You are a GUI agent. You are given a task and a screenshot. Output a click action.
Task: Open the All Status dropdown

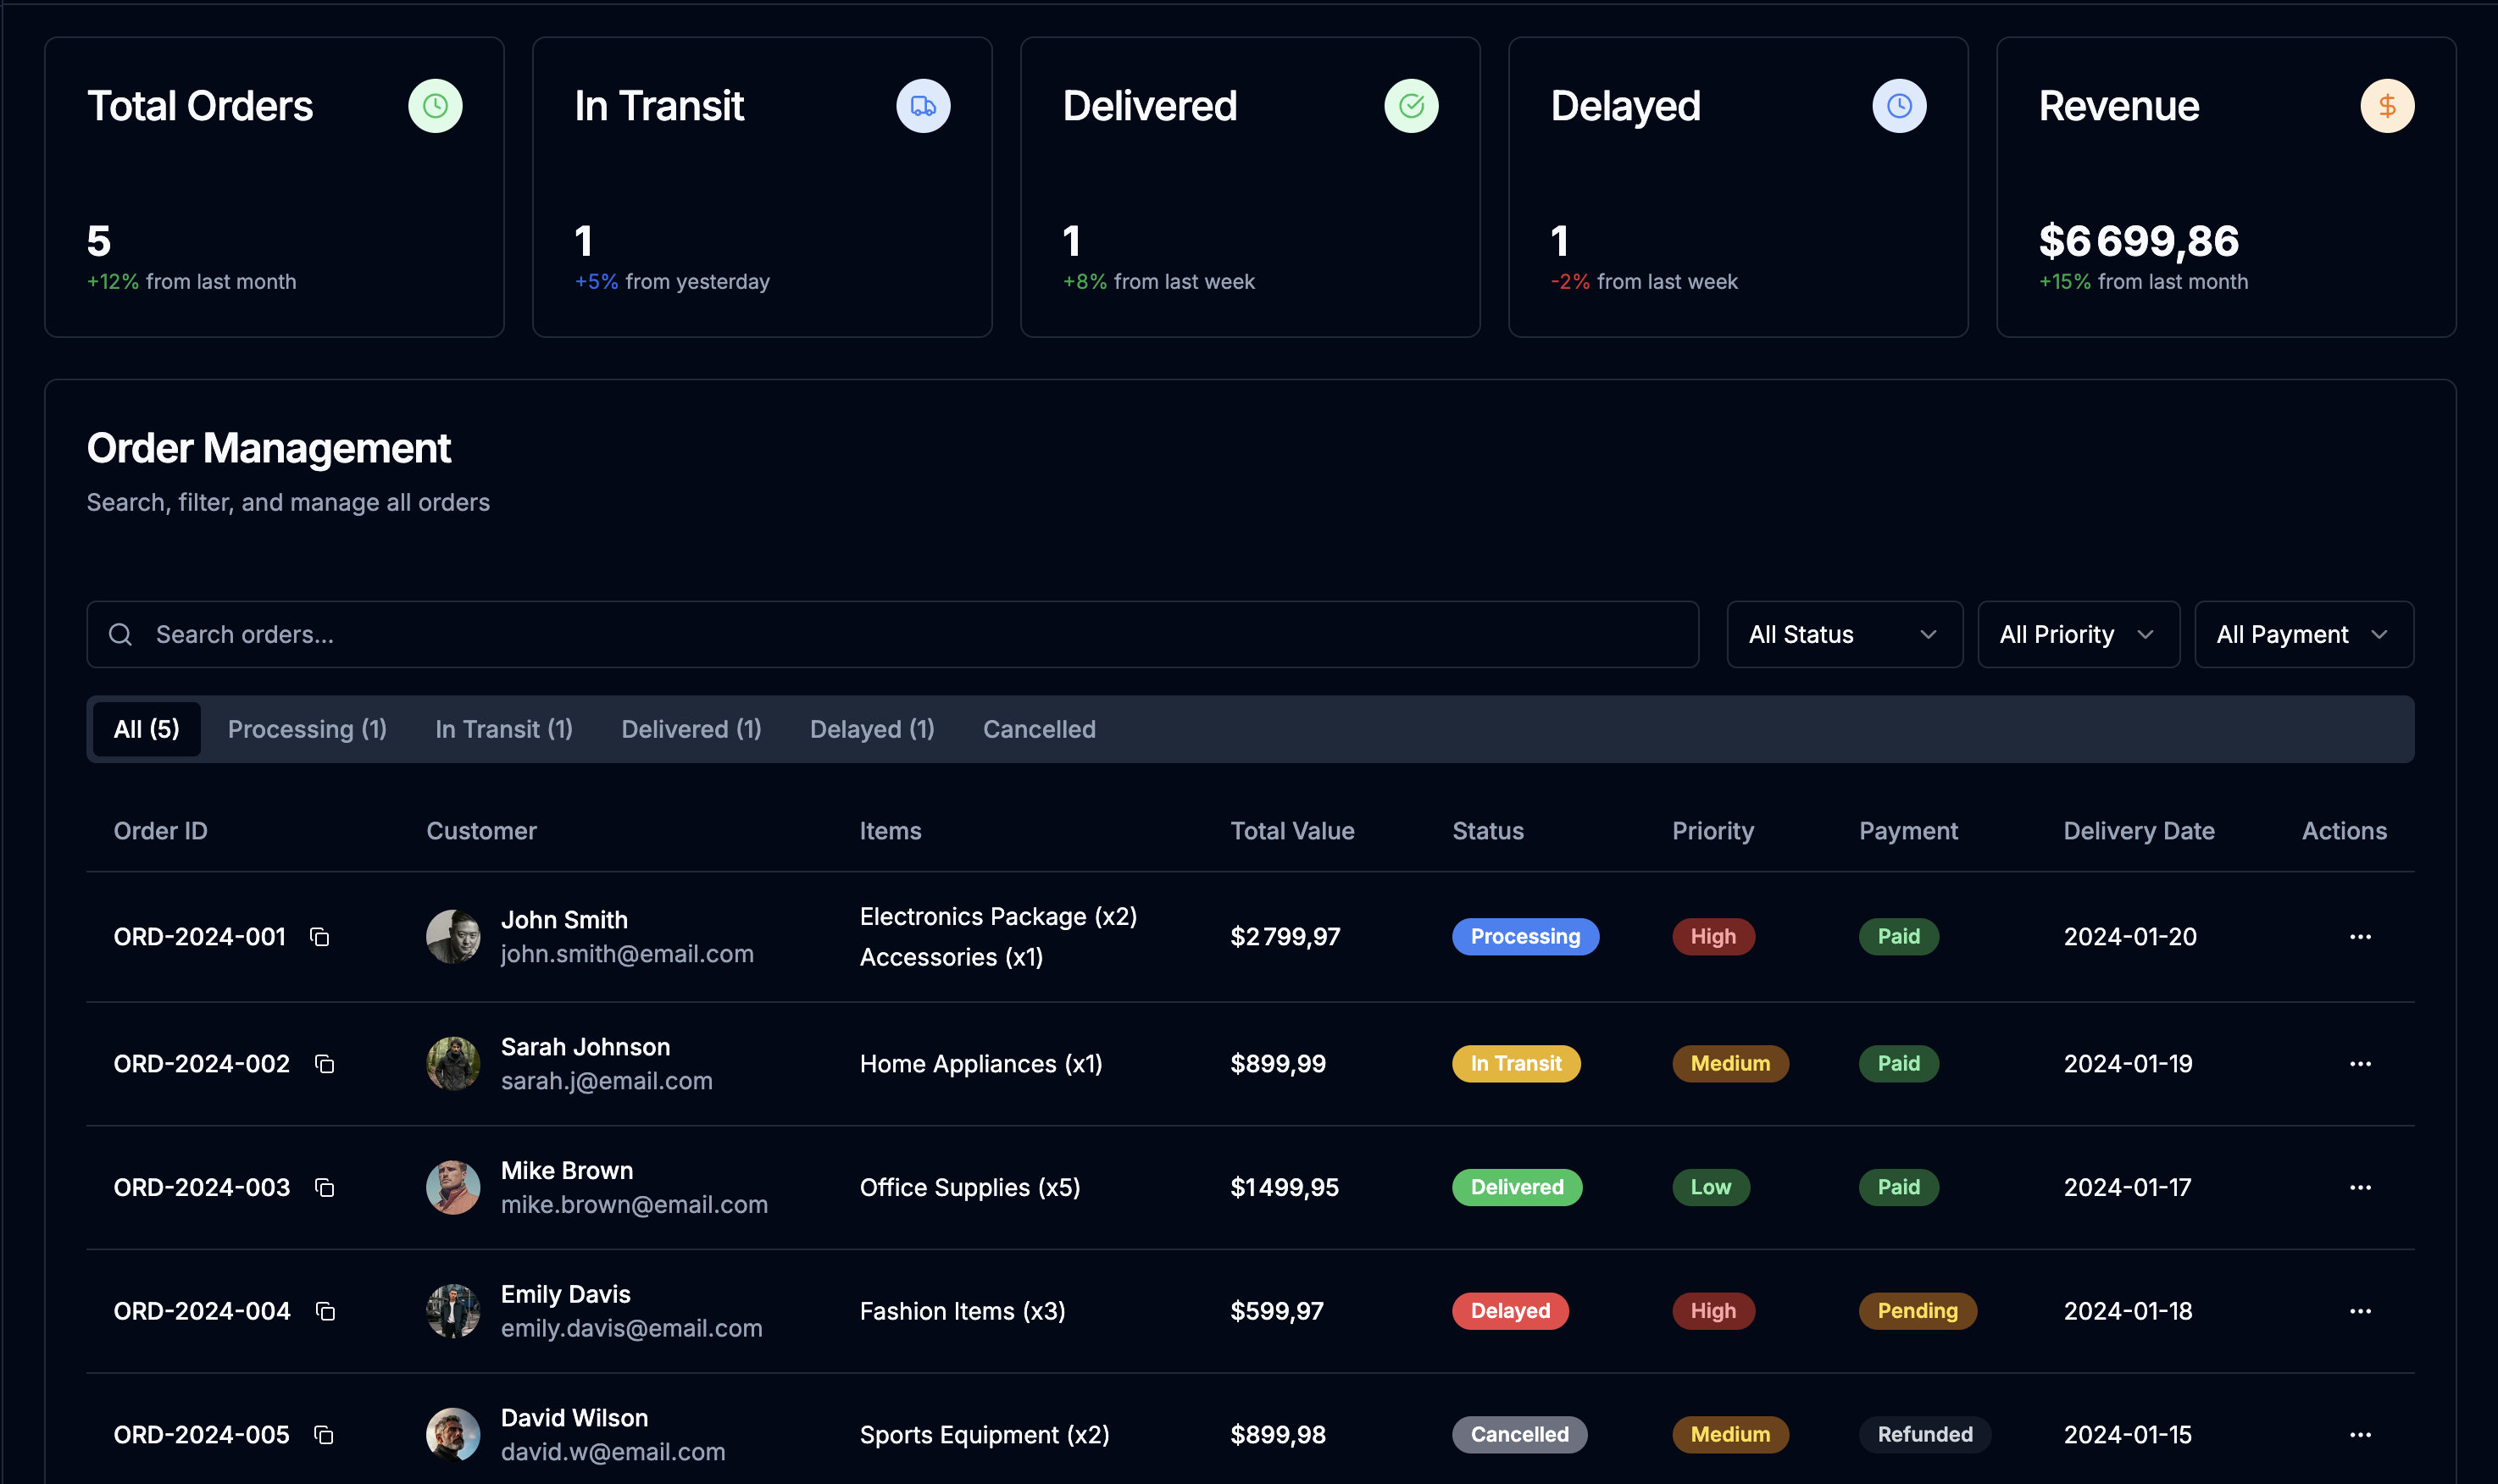1844,634
